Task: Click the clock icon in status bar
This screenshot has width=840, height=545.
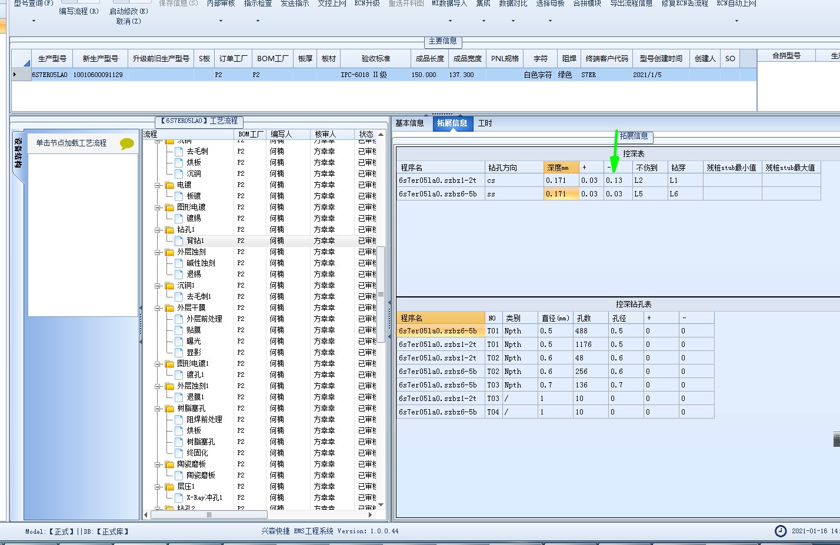Action: coord(780,531)
